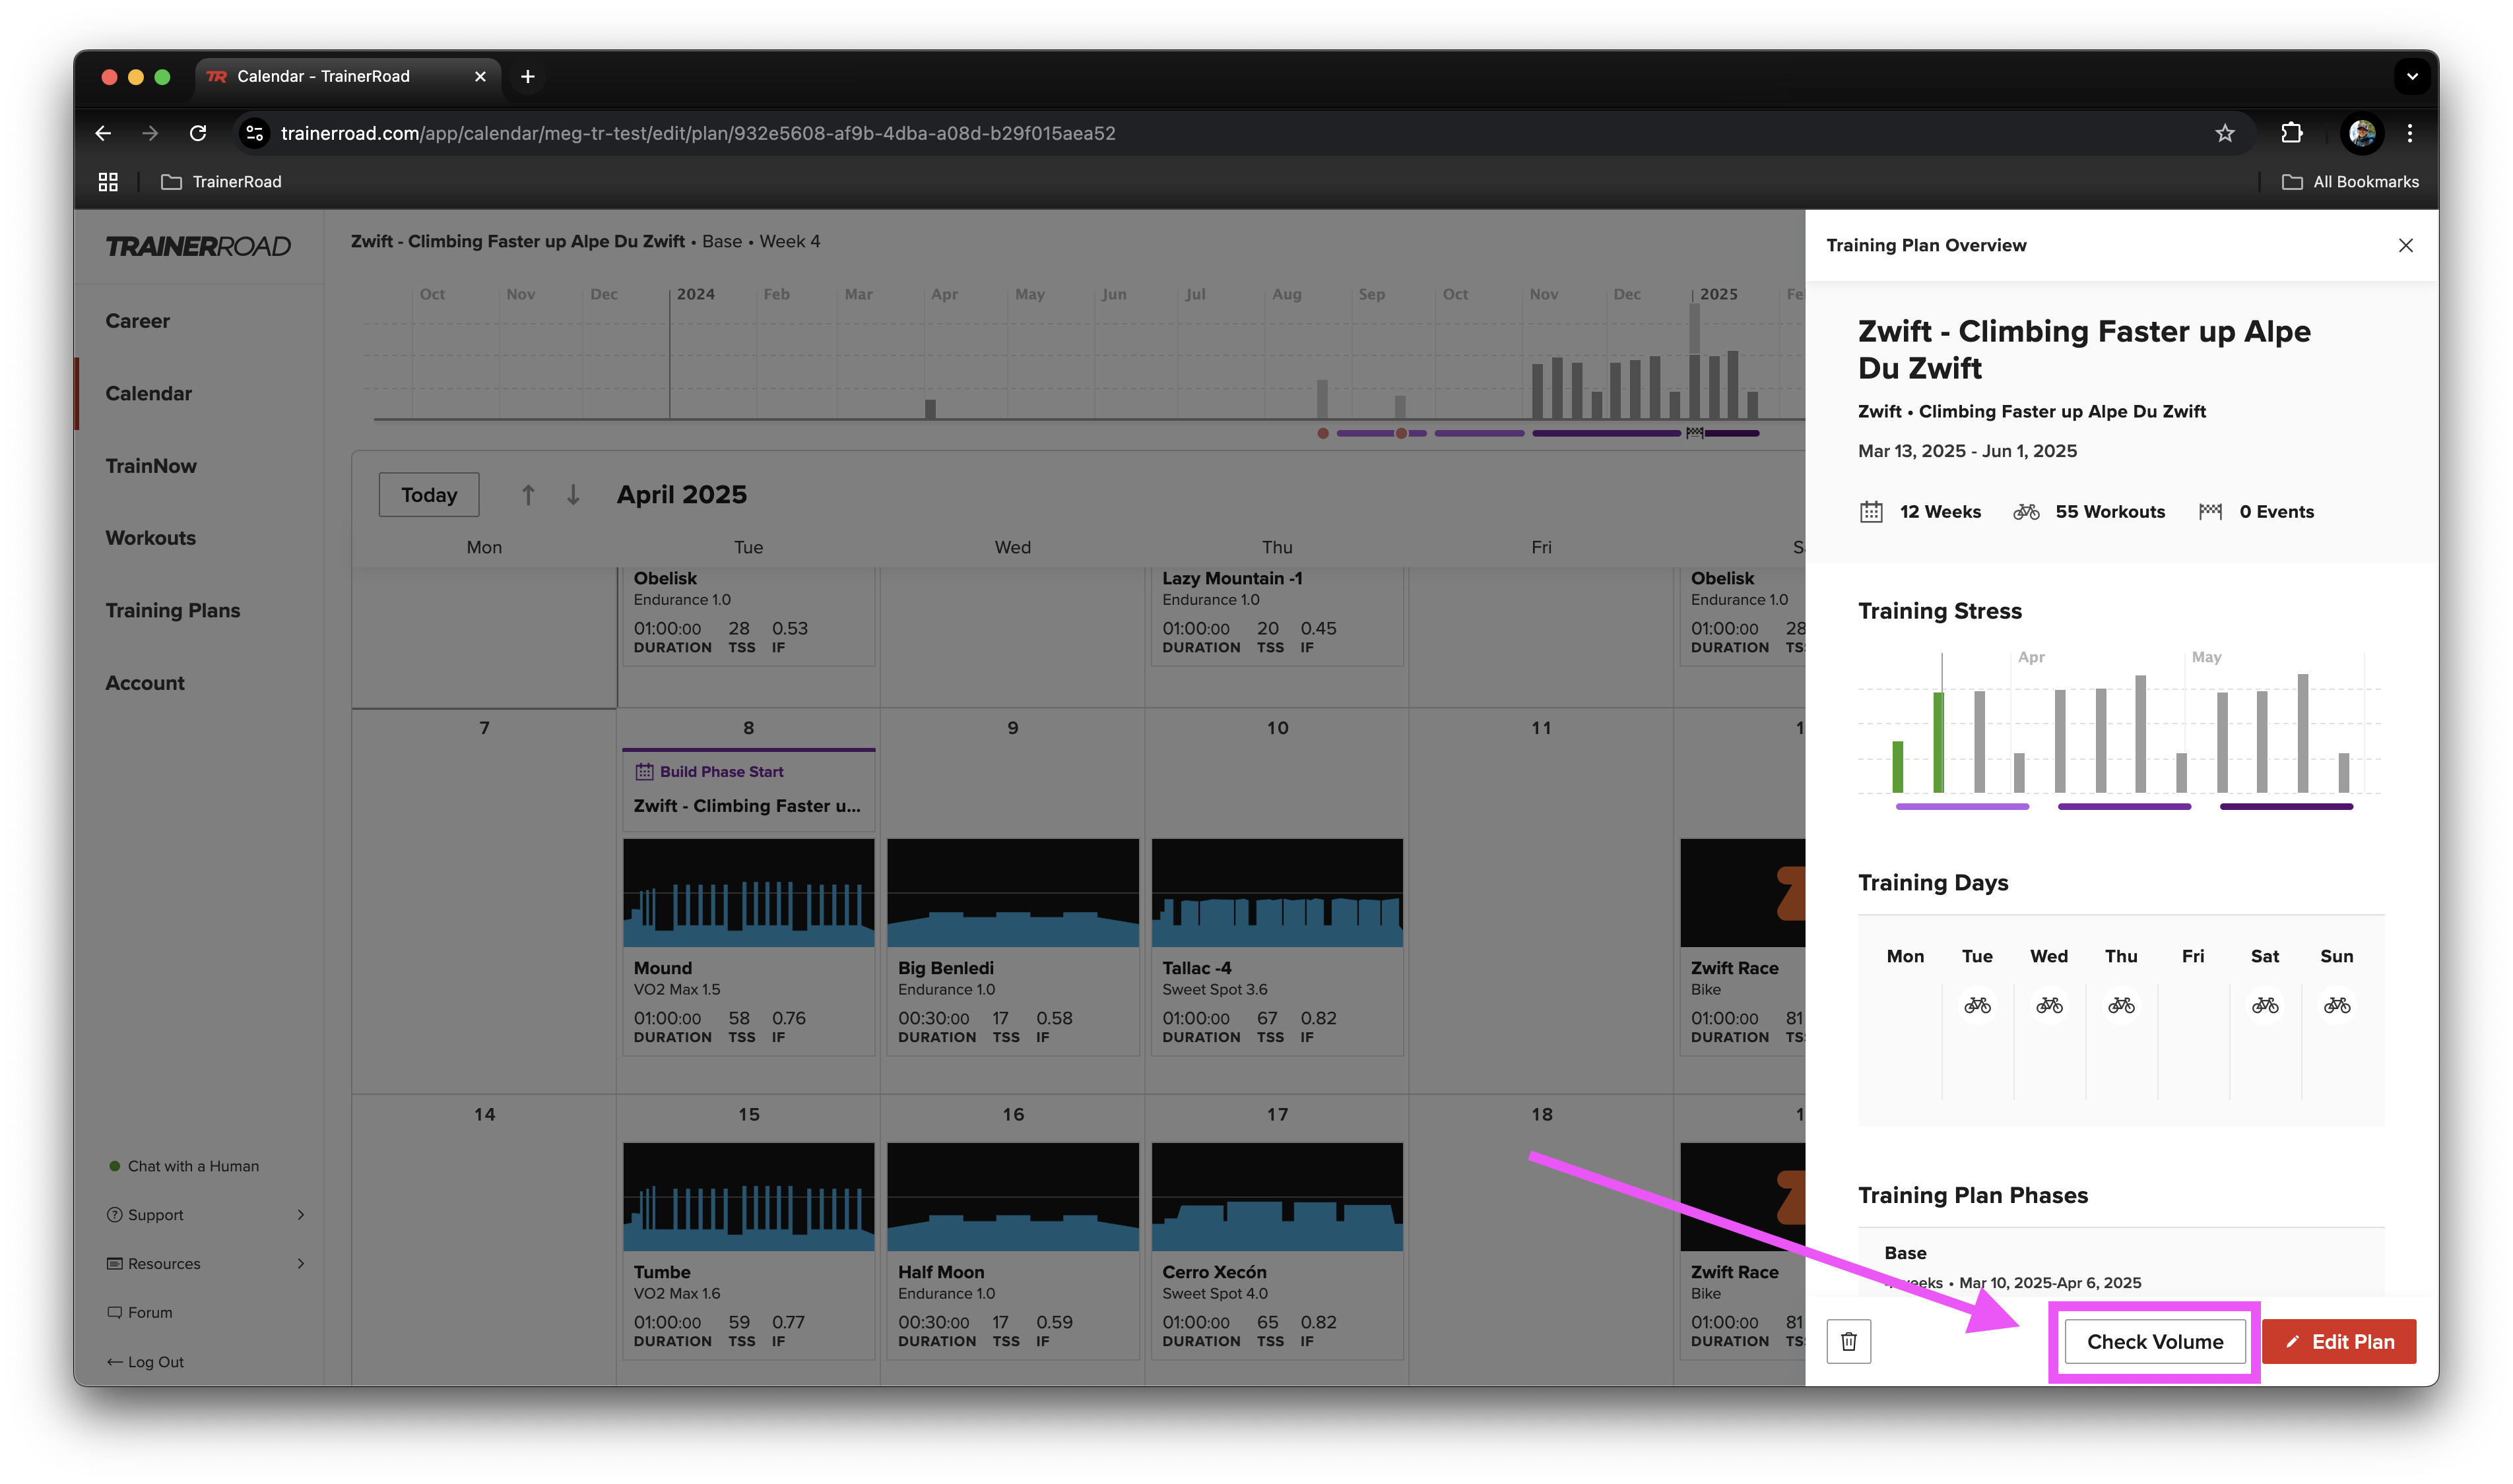Click the Base phase bar under Training Stress
Viewport: 2513px width, 1484px height.
point(1962,806)
